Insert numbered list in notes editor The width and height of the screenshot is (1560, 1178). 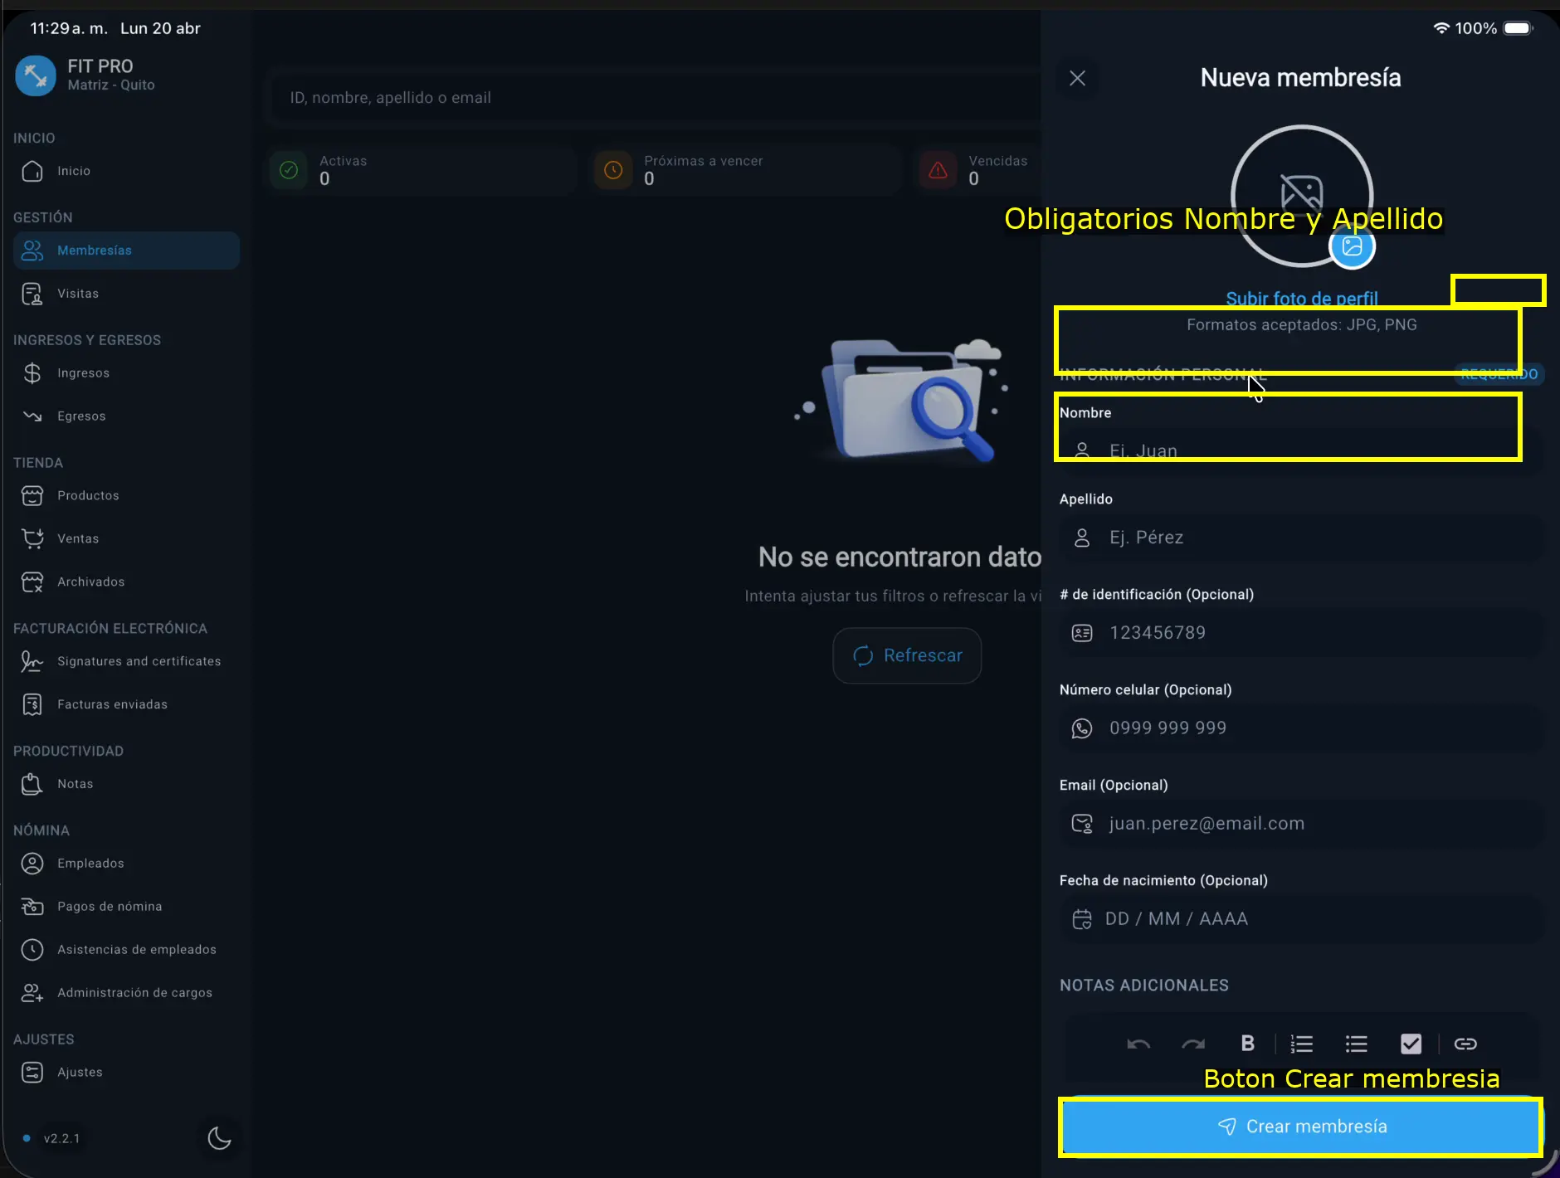coord(1302,1044)
